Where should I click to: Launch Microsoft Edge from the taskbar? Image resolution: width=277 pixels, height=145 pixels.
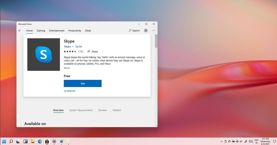point(40,141)
